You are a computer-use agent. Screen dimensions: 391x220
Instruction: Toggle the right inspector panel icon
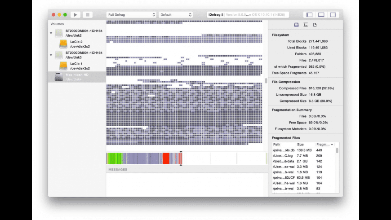point(333,15)
